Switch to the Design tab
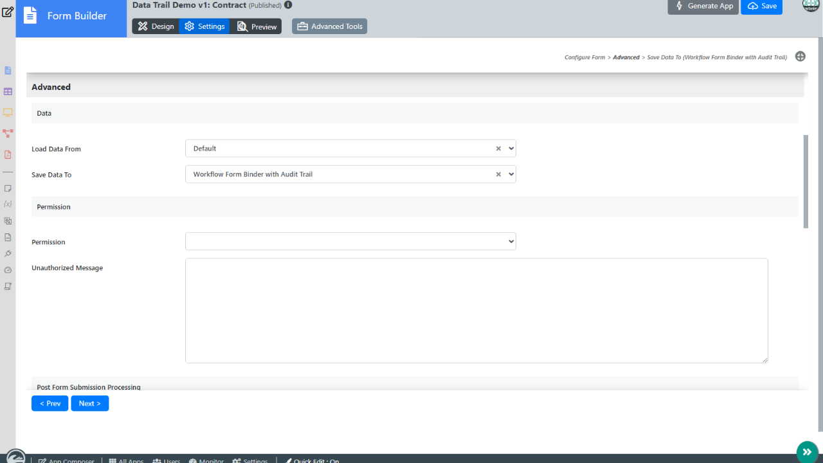Viewport: 823px width, 463px height. point(156,26)
